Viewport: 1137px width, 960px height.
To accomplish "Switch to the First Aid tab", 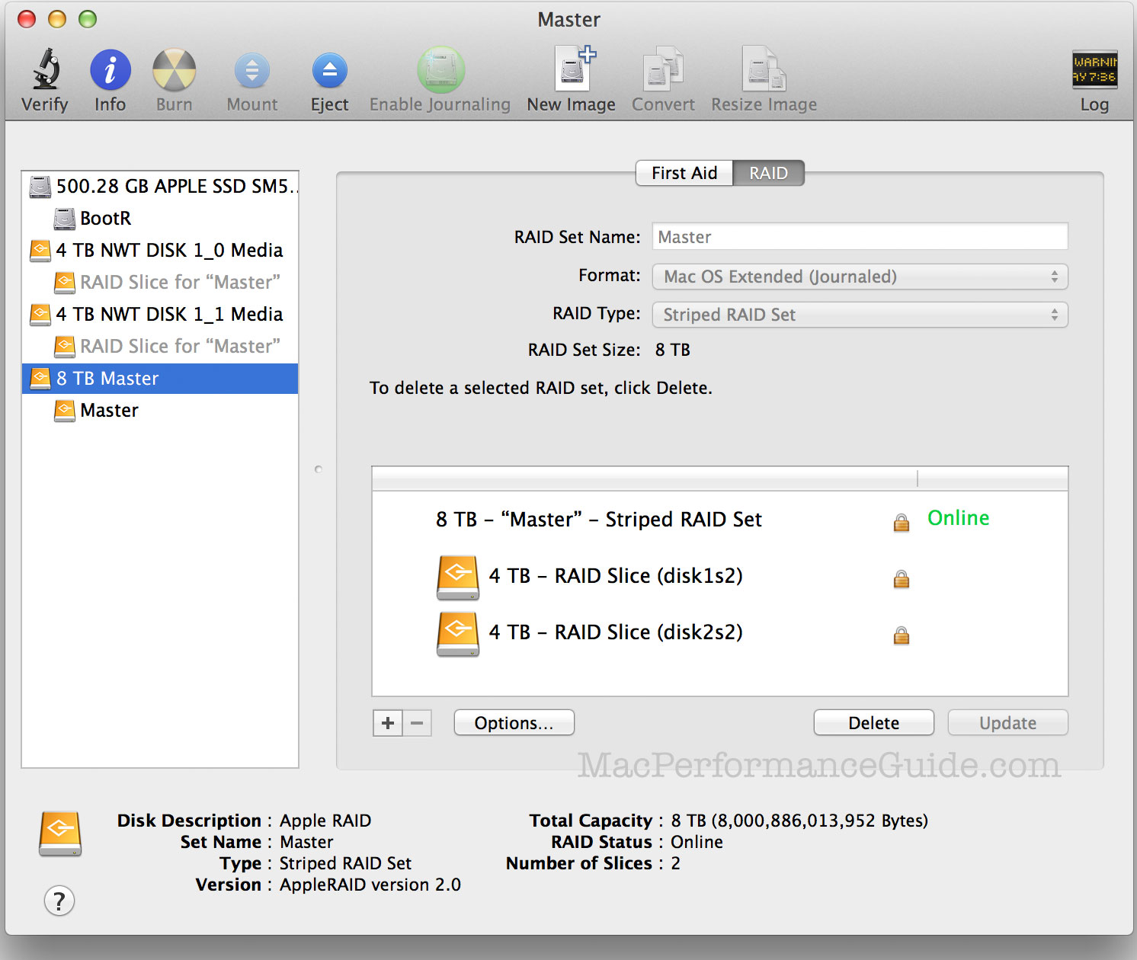I will pyautogui.click(x=684, y=173).
